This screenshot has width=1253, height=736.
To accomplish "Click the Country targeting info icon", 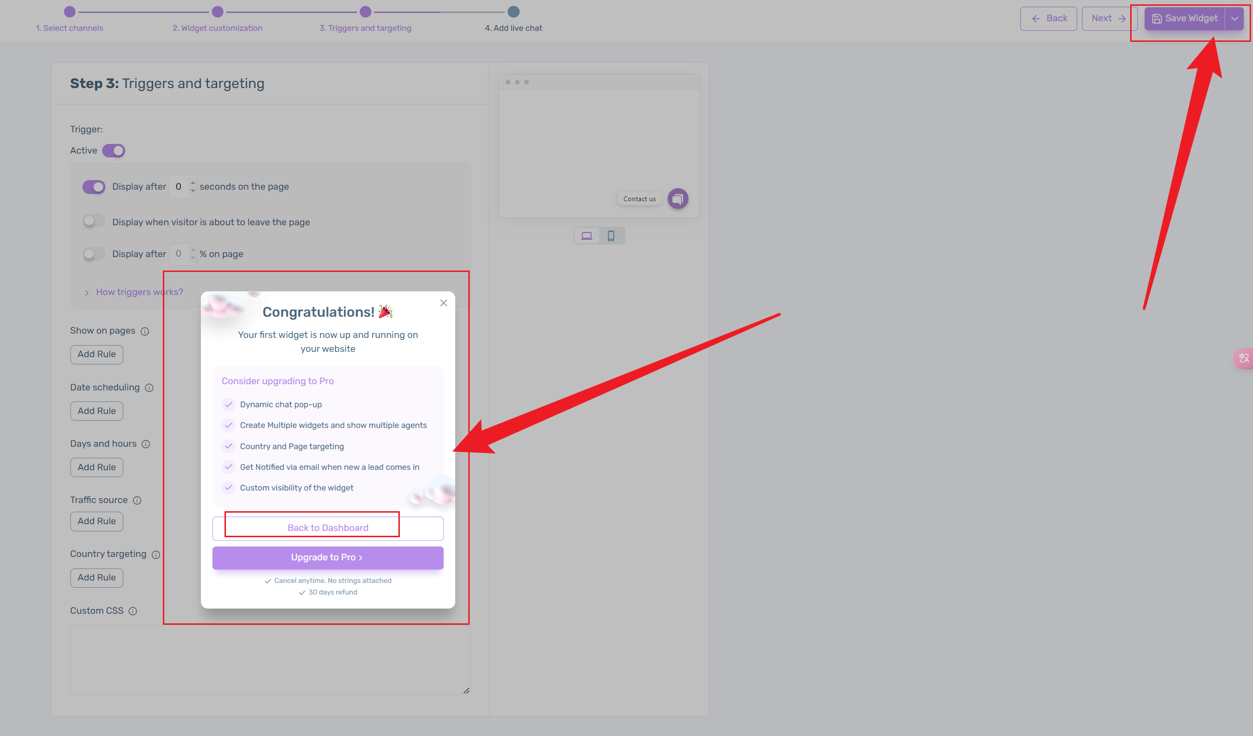I will click(156, 555).
